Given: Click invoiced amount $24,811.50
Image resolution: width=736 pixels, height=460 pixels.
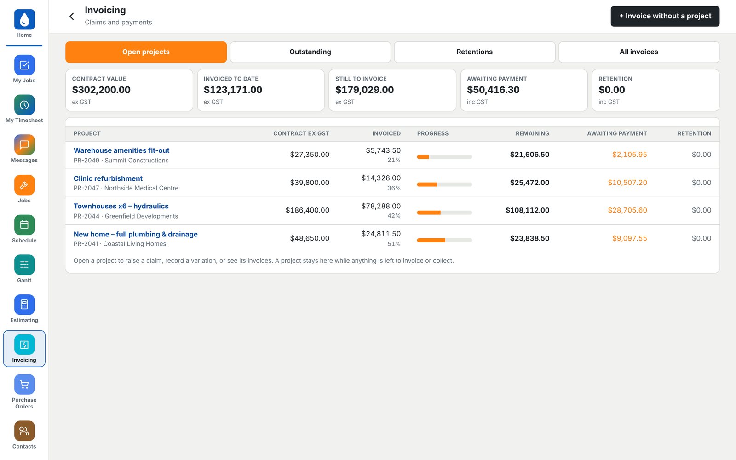Looking at the screenshot, I should [x=381, y=234].
